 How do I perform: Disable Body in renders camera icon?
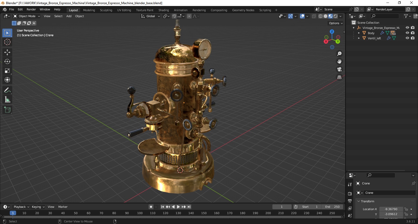(413, 33)
